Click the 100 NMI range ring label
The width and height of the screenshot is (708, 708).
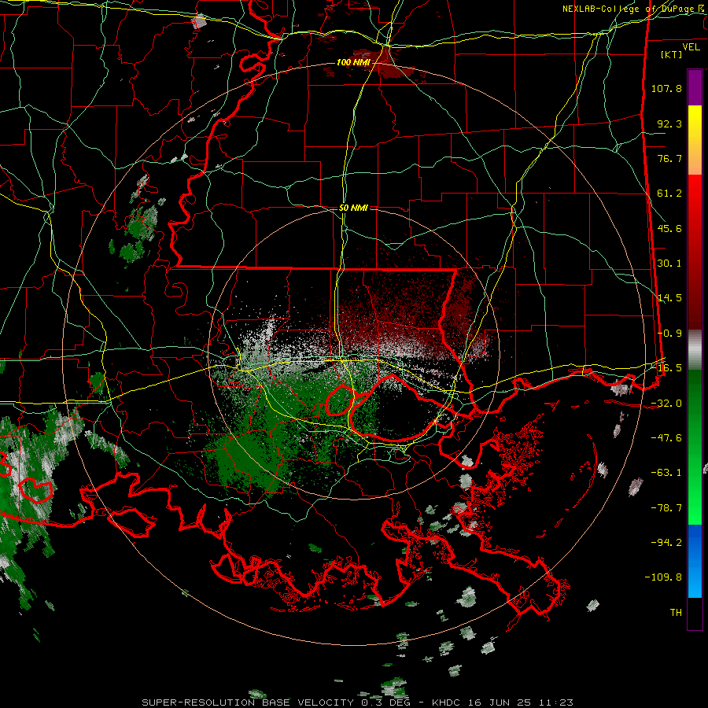click(353, 62)
